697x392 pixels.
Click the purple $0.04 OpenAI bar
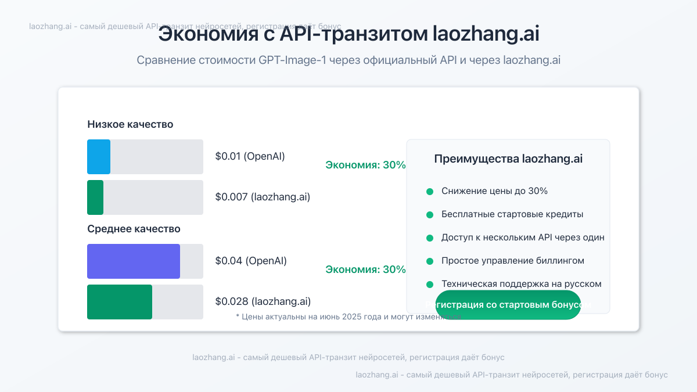pos(134,261)
